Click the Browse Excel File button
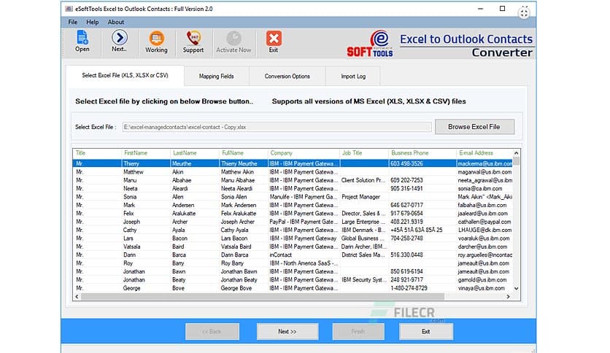610x353 pixels. [x=474, y=127]
